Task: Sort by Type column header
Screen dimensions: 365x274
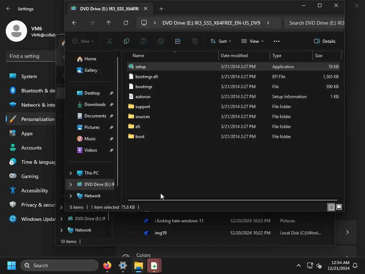Action: coord(291,55)
